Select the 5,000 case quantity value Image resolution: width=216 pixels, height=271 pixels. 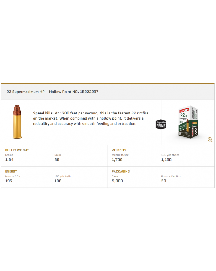click(x=117, y=181)
